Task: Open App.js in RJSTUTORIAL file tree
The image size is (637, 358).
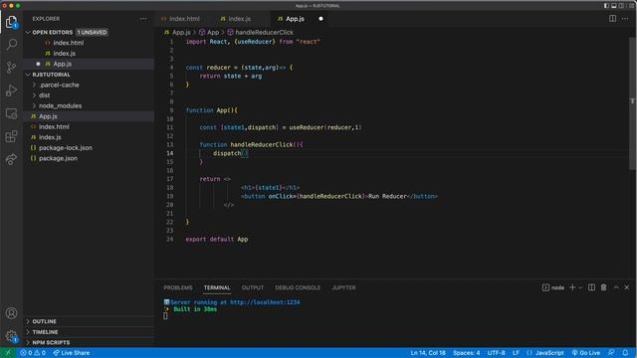Action: tap(48, 116)
